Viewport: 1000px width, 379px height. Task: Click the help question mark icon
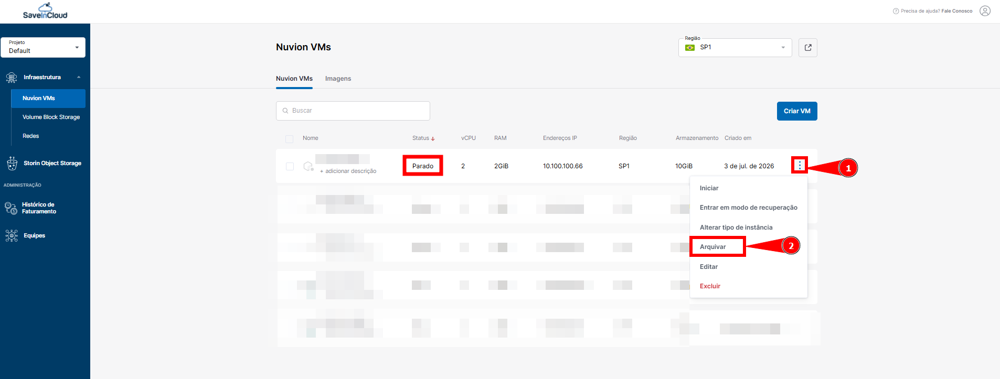click(896, 11)
